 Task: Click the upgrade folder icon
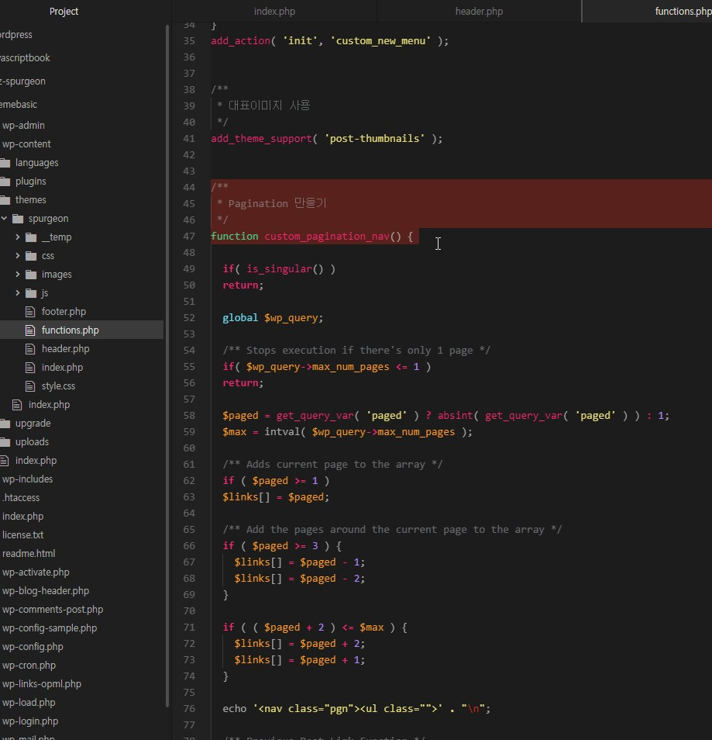[5, 424]
